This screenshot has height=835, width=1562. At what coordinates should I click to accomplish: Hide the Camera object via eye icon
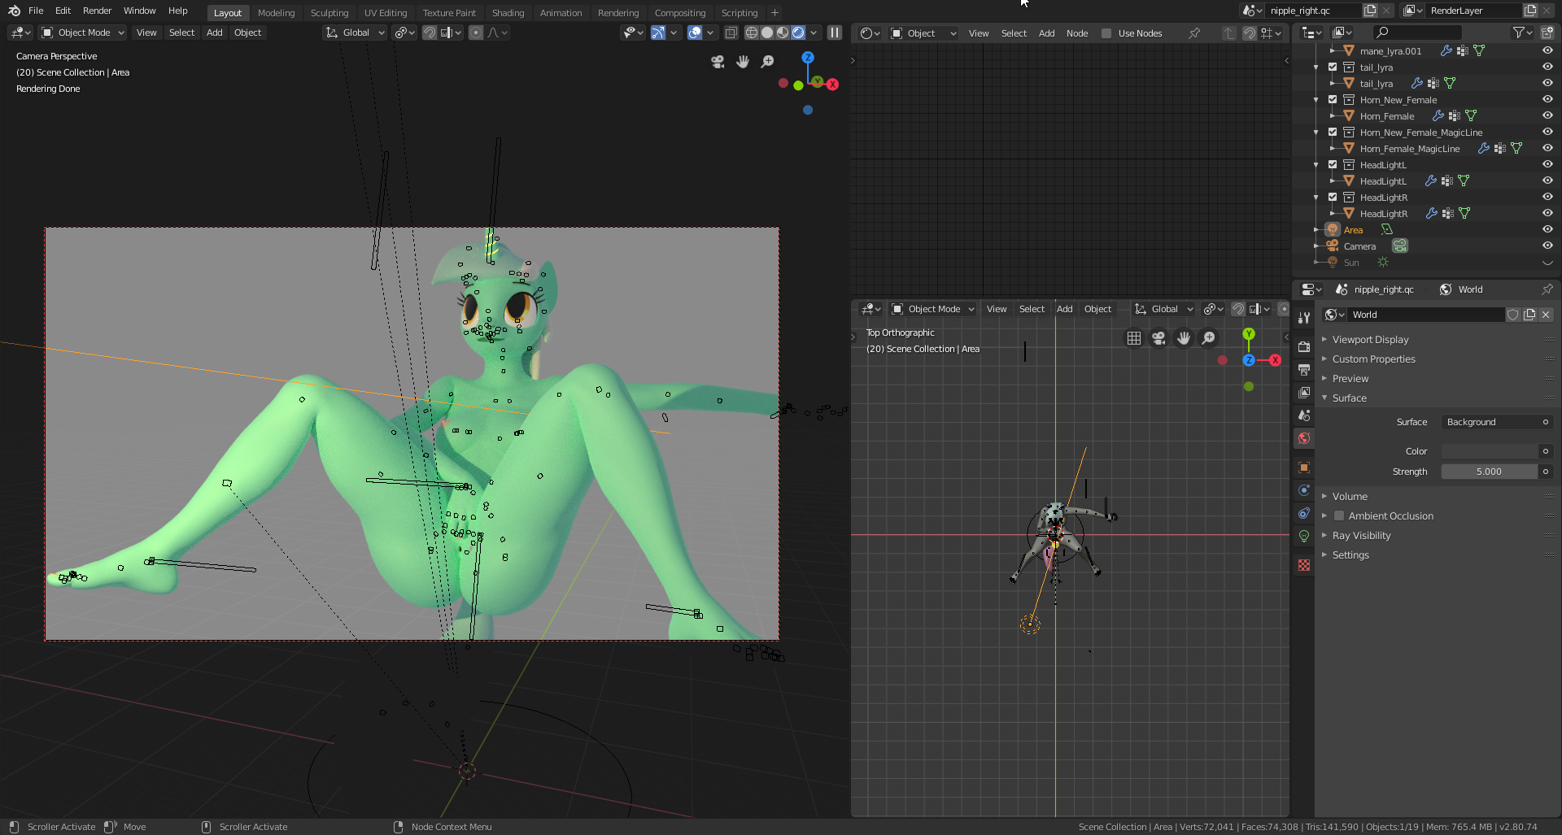tap(1547, 246)
